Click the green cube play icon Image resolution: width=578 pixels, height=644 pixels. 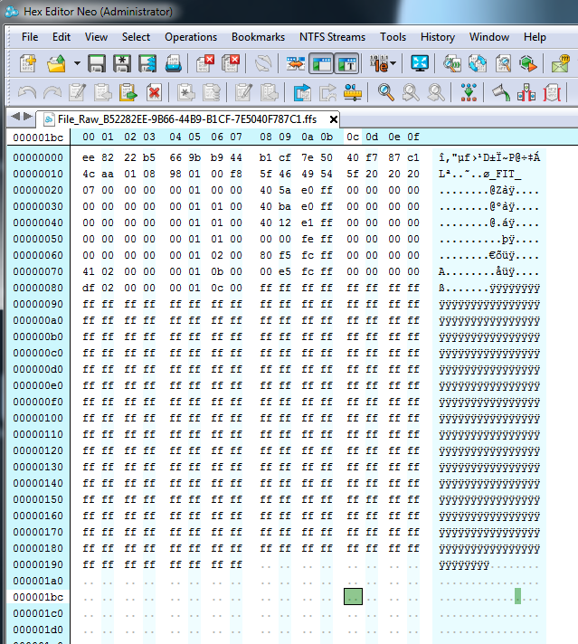point(528,63)
